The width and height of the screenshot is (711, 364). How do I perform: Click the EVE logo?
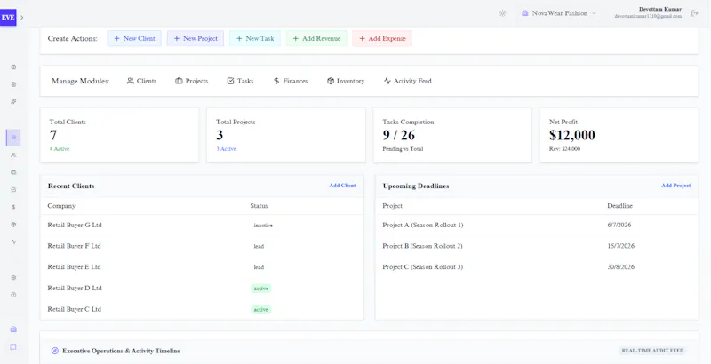(x=8, y=17)
